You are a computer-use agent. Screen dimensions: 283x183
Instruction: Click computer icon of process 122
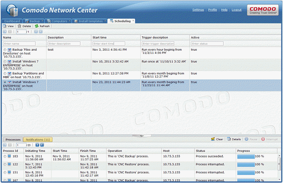tap(9, 164)
